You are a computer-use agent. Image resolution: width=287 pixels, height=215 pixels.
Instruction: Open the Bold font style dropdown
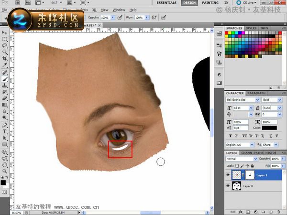pos(279,100)
